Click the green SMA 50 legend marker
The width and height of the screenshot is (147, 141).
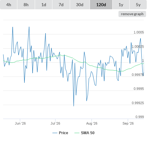[77, 133]
